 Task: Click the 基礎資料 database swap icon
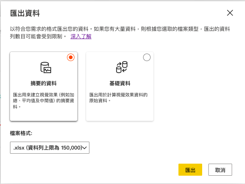[122, 67]
